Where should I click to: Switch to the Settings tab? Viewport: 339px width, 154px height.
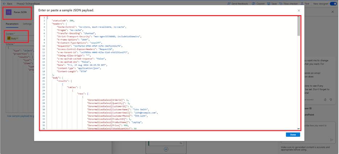click(27, 24)
